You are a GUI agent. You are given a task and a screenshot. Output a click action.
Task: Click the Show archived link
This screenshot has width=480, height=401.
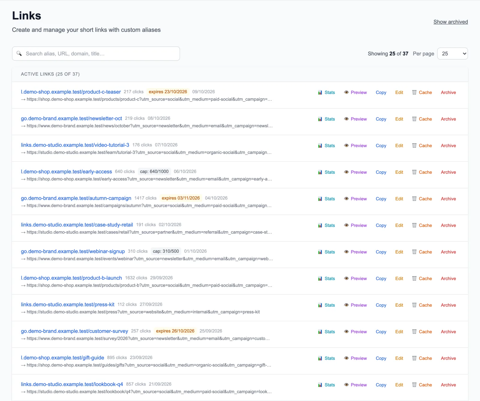click(451, 22)
